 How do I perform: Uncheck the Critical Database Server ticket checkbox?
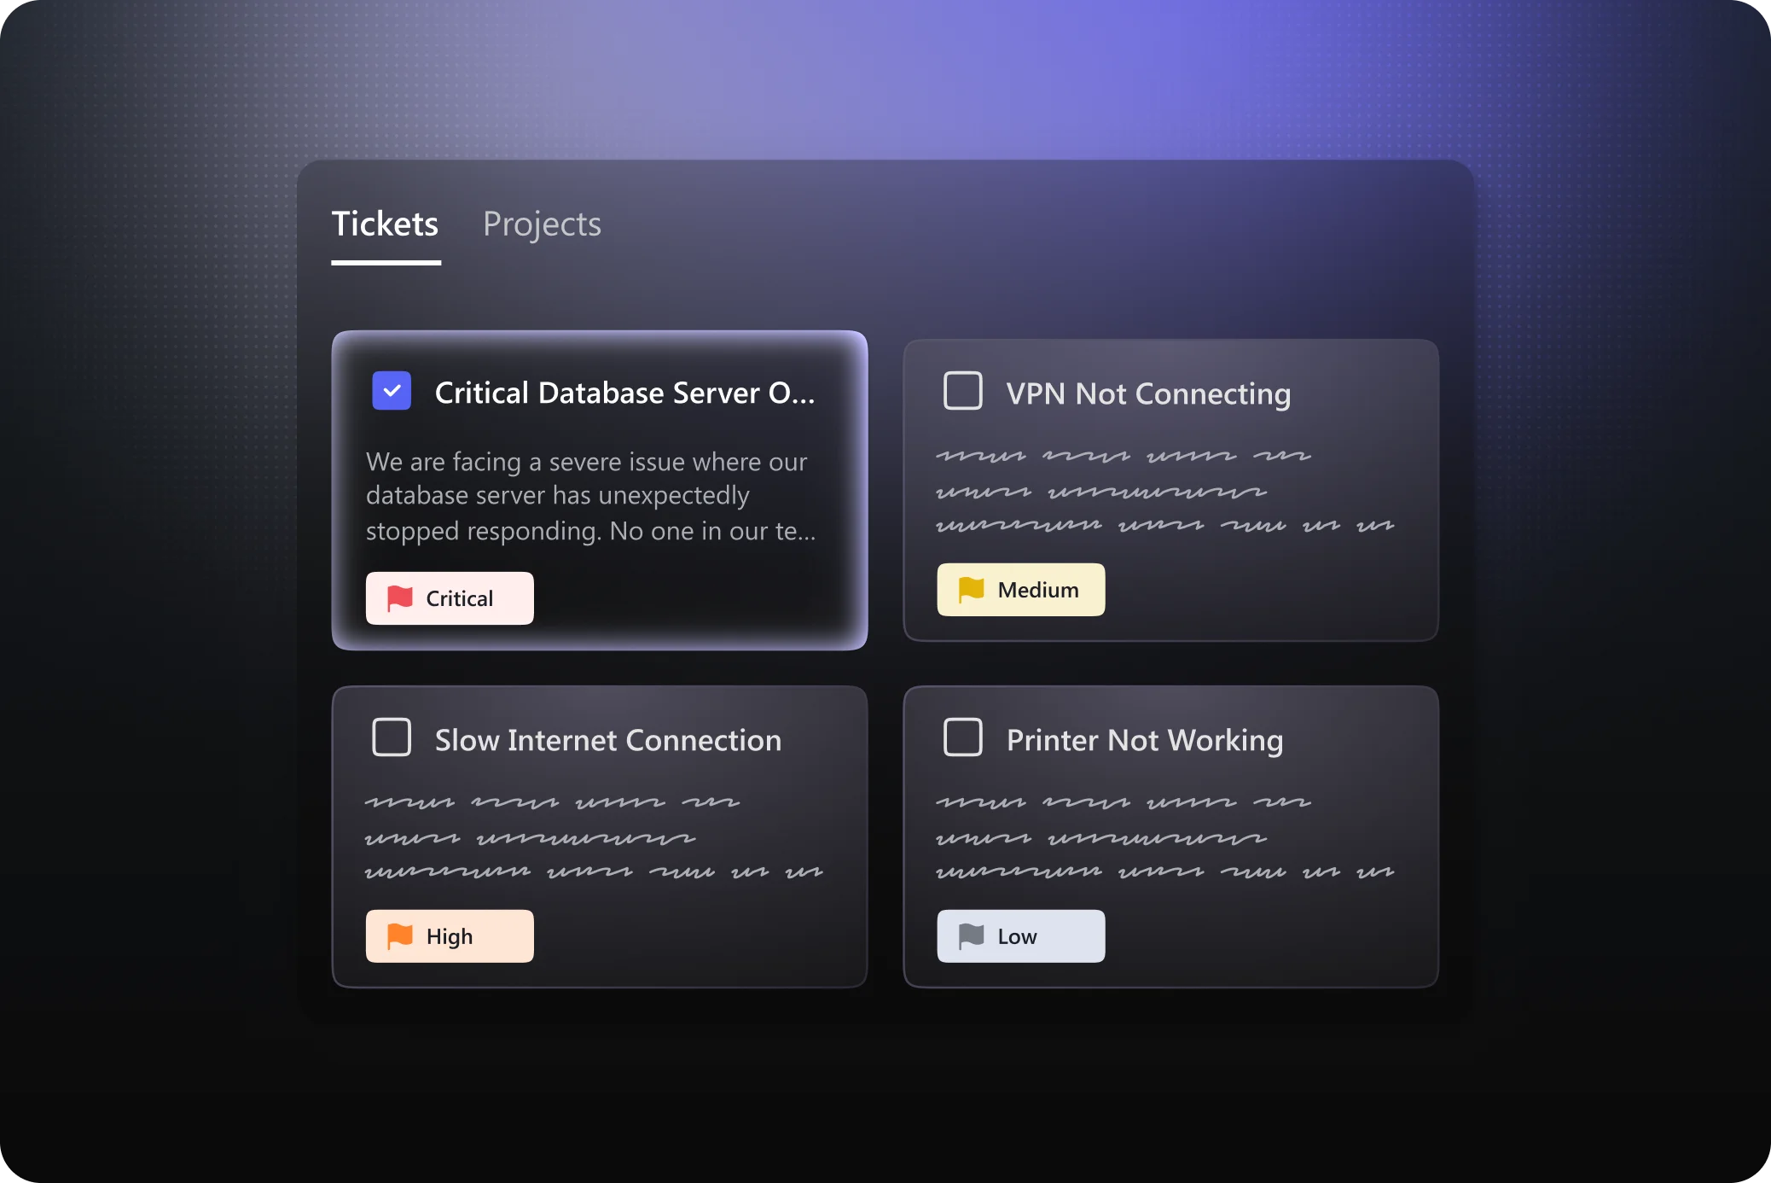point(392,391)
